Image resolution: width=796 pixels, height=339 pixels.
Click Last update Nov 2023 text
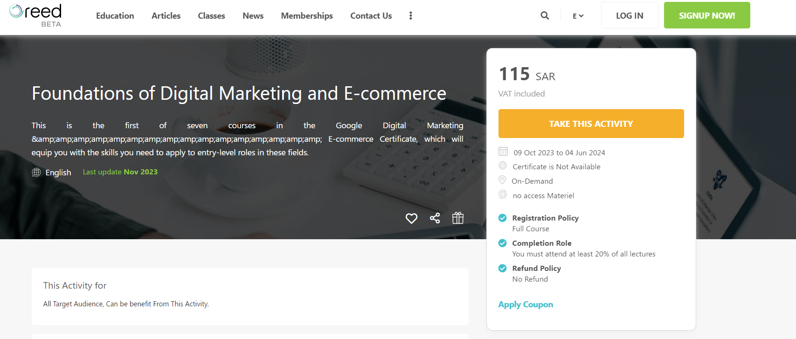tap(120, 172)
